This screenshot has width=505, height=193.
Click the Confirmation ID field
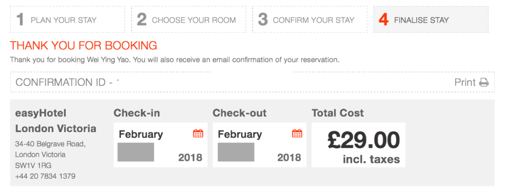tap(252, 82)
